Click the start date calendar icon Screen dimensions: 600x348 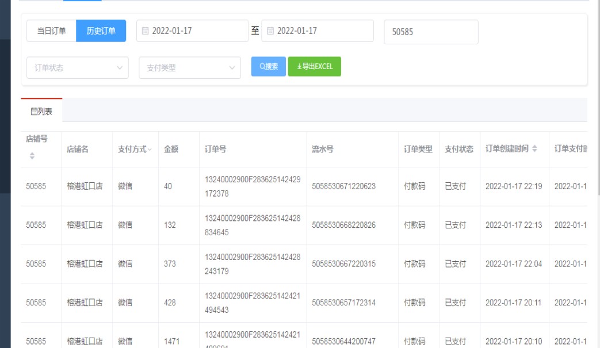point(145,31)
